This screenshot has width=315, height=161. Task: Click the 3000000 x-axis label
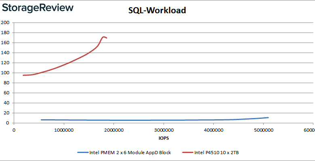click(164, 130)
